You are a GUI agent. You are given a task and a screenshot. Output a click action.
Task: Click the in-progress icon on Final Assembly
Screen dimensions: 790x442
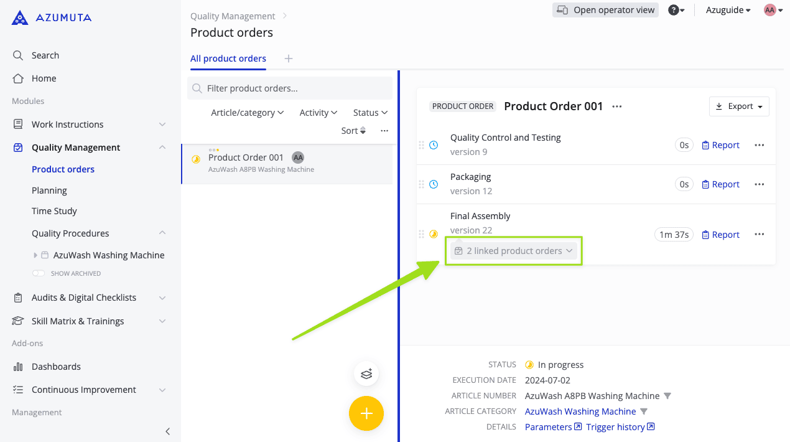click(434, 235)
